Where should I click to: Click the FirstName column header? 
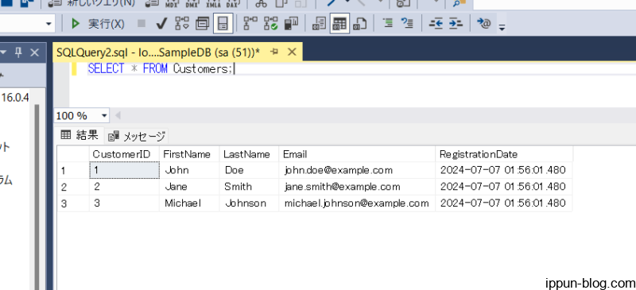point(189,154)
